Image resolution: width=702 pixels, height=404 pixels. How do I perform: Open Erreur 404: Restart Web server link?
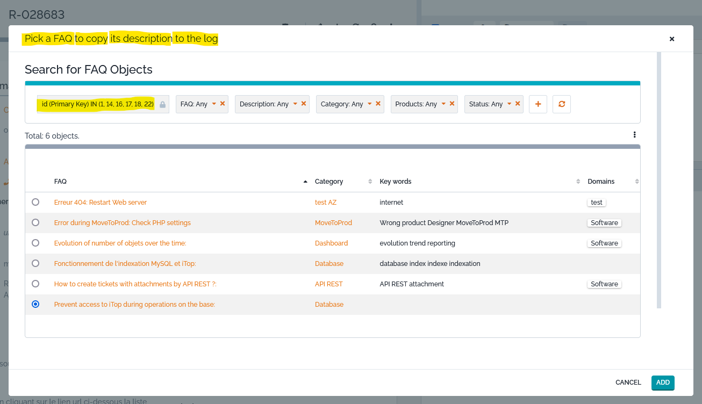tap(101, 203)
